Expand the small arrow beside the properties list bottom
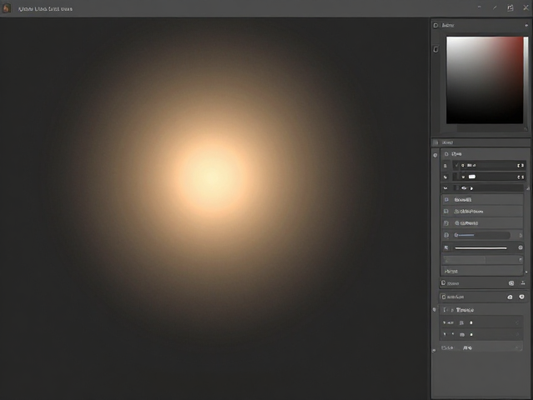This screenshot has width=533, height=400. coord(526,272)
